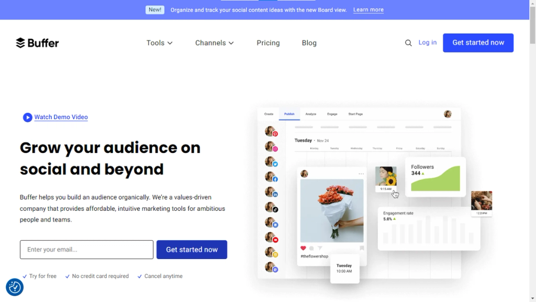The width and height of the screenshot is (536, 302).
Task: Click header Get started now button
Action: pyautogui.click(x=478, y=43)
